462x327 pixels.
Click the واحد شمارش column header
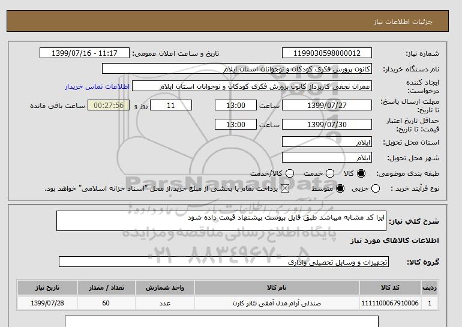pyautogui.click(x=165, y=287)
